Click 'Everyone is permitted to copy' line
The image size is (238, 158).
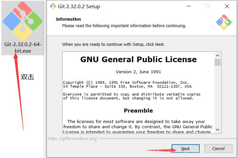coord(132,94)
